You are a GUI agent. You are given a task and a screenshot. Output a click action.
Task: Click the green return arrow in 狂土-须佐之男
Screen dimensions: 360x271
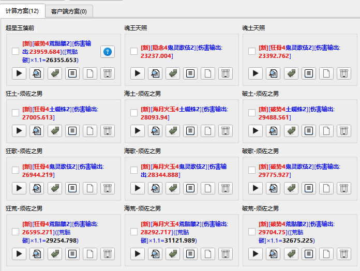(x=55, y=131)
